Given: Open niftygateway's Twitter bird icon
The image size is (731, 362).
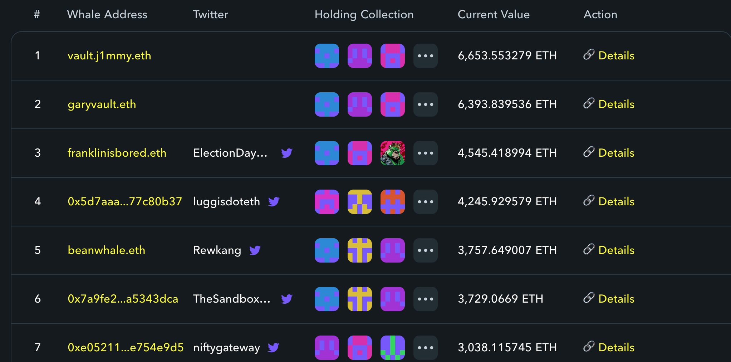Looking at the screenshot, I should 274,347.
